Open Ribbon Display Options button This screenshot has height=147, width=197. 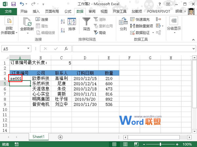tap(168, 4)
